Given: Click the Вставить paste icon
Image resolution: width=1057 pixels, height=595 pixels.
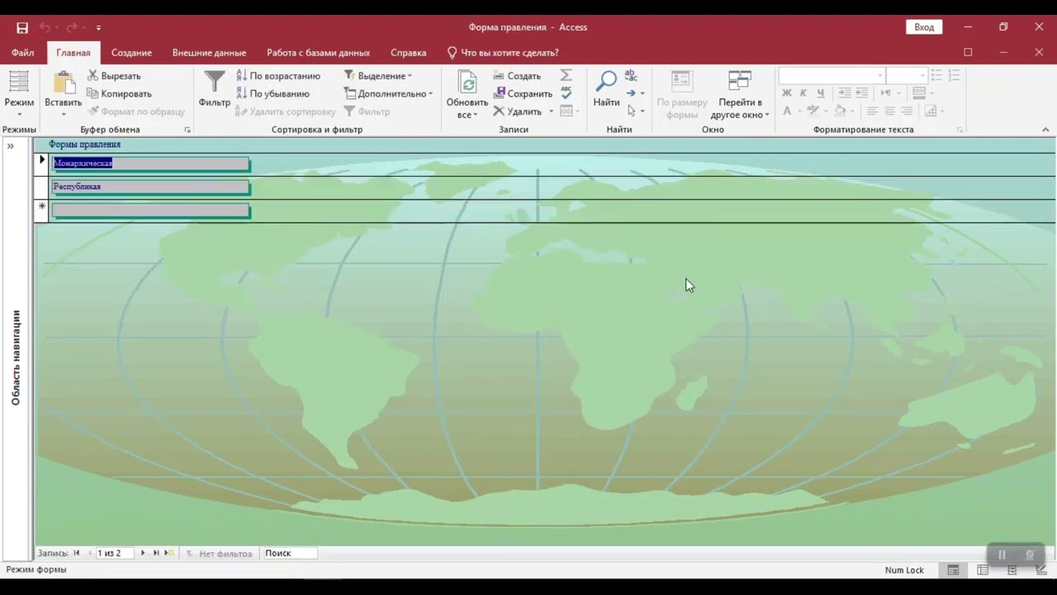Looking at the screenshot, I should point(63,83).
